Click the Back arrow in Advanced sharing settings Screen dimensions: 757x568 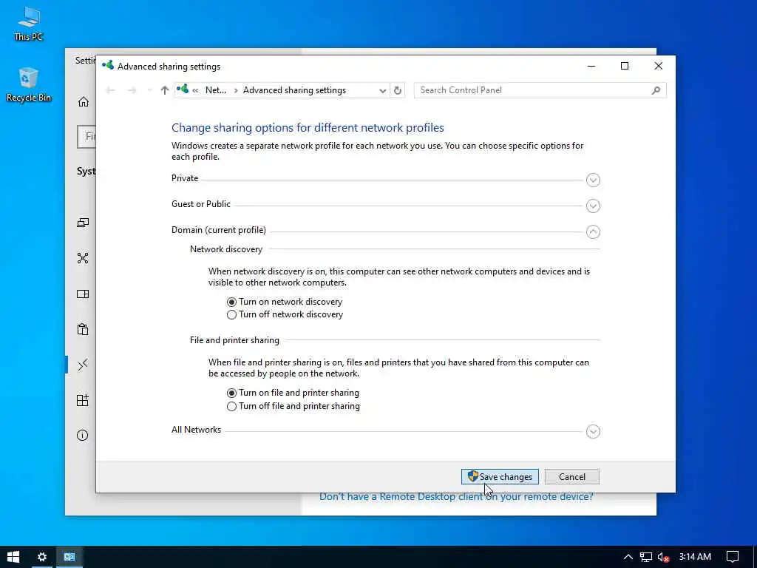tap(110, 90)
